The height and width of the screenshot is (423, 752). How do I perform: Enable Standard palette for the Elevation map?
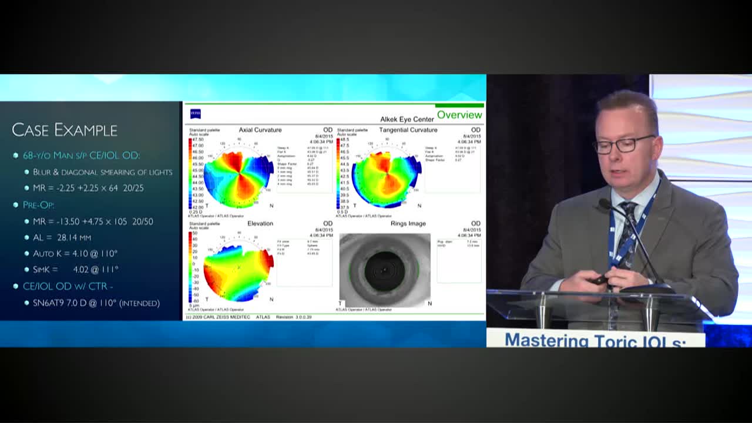[x=203, y=223]
